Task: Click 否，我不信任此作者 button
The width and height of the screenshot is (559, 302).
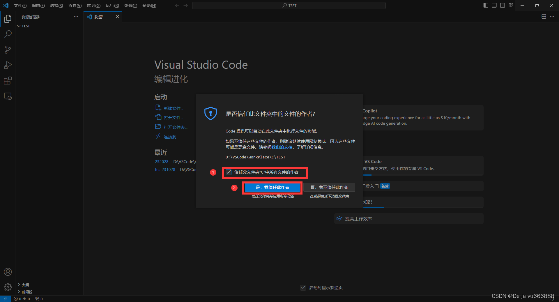Action: click(x=329, y=187)
